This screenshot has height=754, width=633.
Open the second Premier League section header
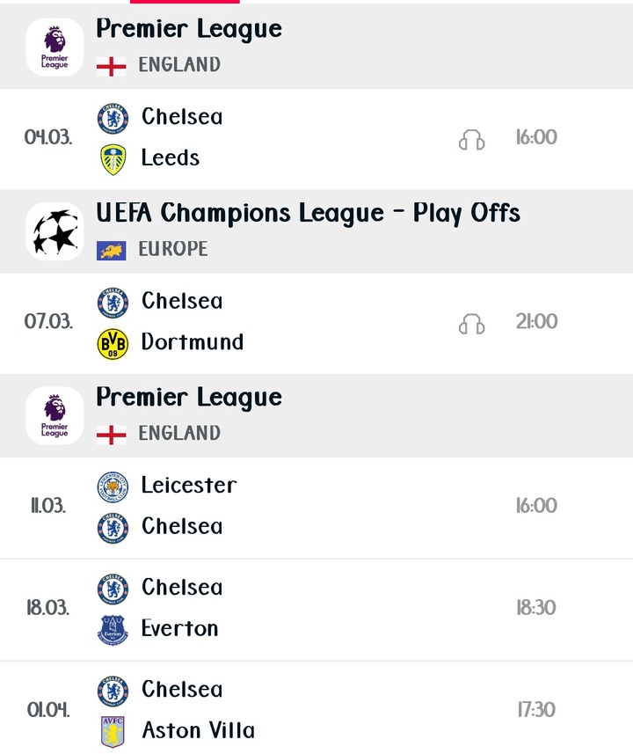pyautogui.click(x=316, y=415)
